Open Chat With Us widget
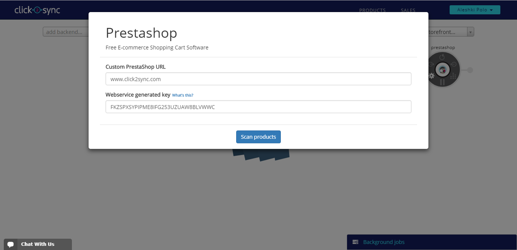Viewport: 517px width, 250px height. click(x=38, y=244)
